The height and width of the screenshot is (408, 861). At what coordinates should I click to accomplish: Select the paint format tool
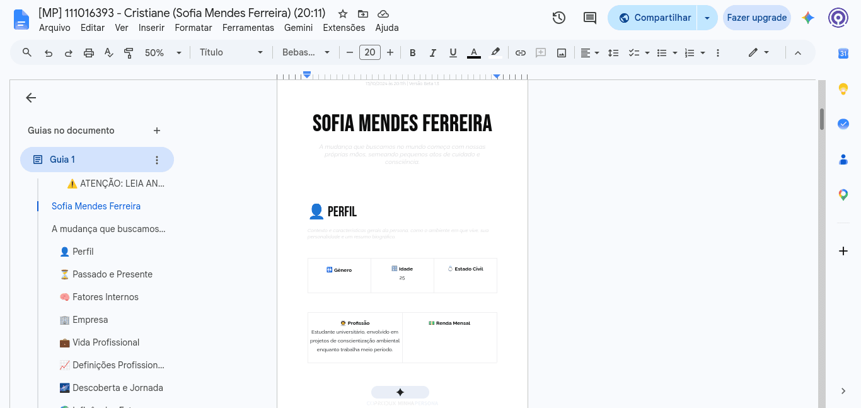(129, 53)
